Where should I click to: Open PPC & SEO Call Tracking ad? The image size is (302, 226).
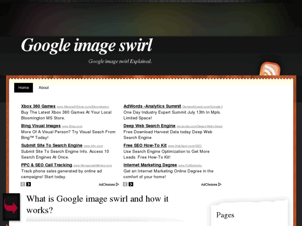[x=47, y=165]
